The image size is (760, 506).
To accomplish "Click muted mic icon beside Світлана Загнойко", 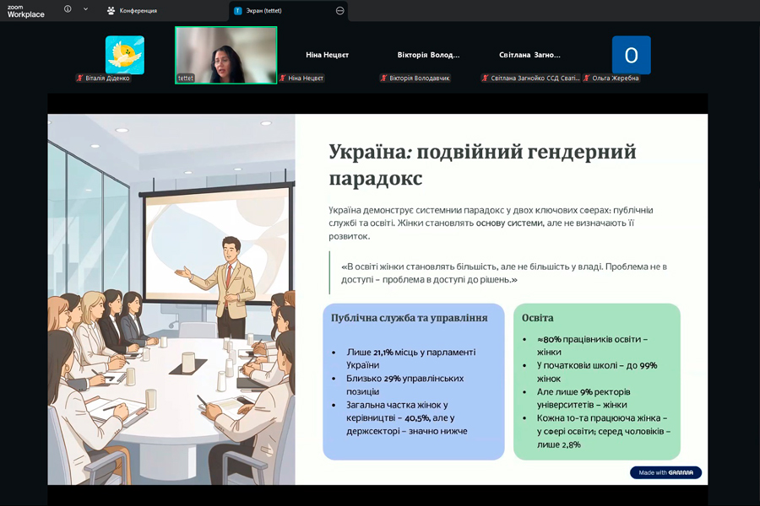I will click(486, 78).
